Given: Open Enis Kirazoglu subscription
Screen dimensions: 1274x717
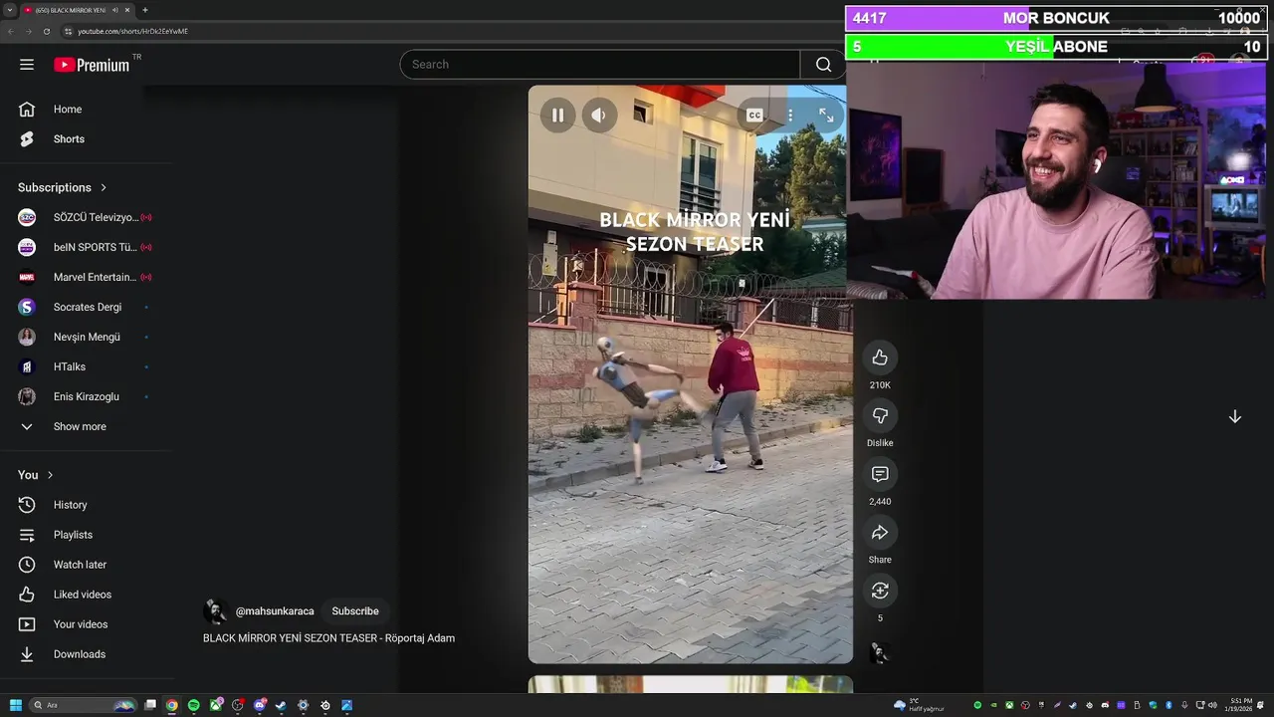Looking at the screenshot, I should coord(86,396).
